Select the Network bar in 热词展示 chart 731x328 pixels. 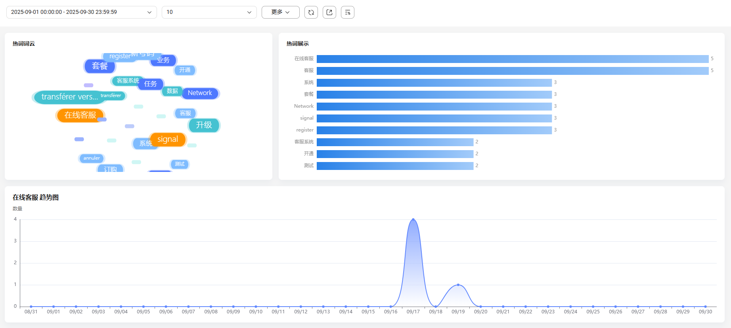434,107
